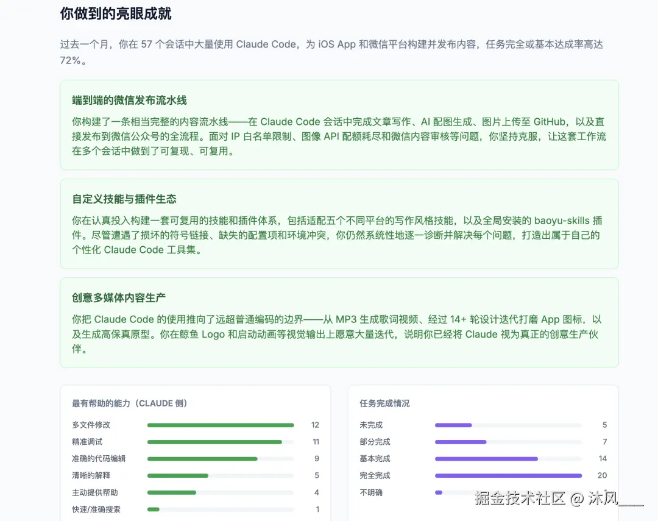Click the 完全完成 row label
658x521 pixels.
point(375,475)
